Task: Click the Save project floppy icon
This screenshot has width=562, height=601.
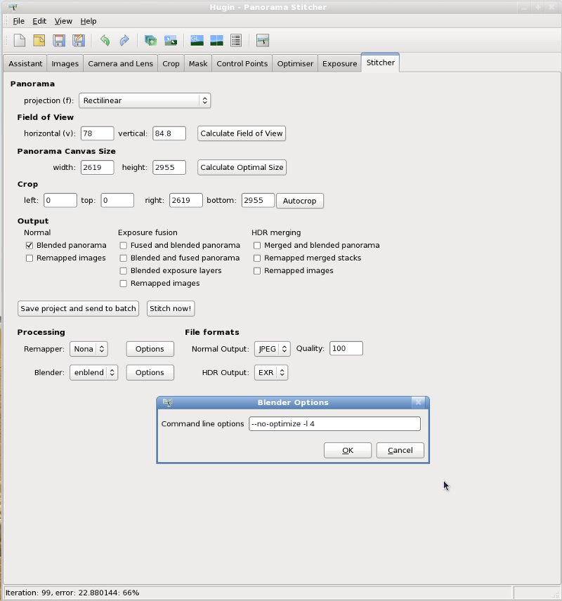Action: coord(59,40)
